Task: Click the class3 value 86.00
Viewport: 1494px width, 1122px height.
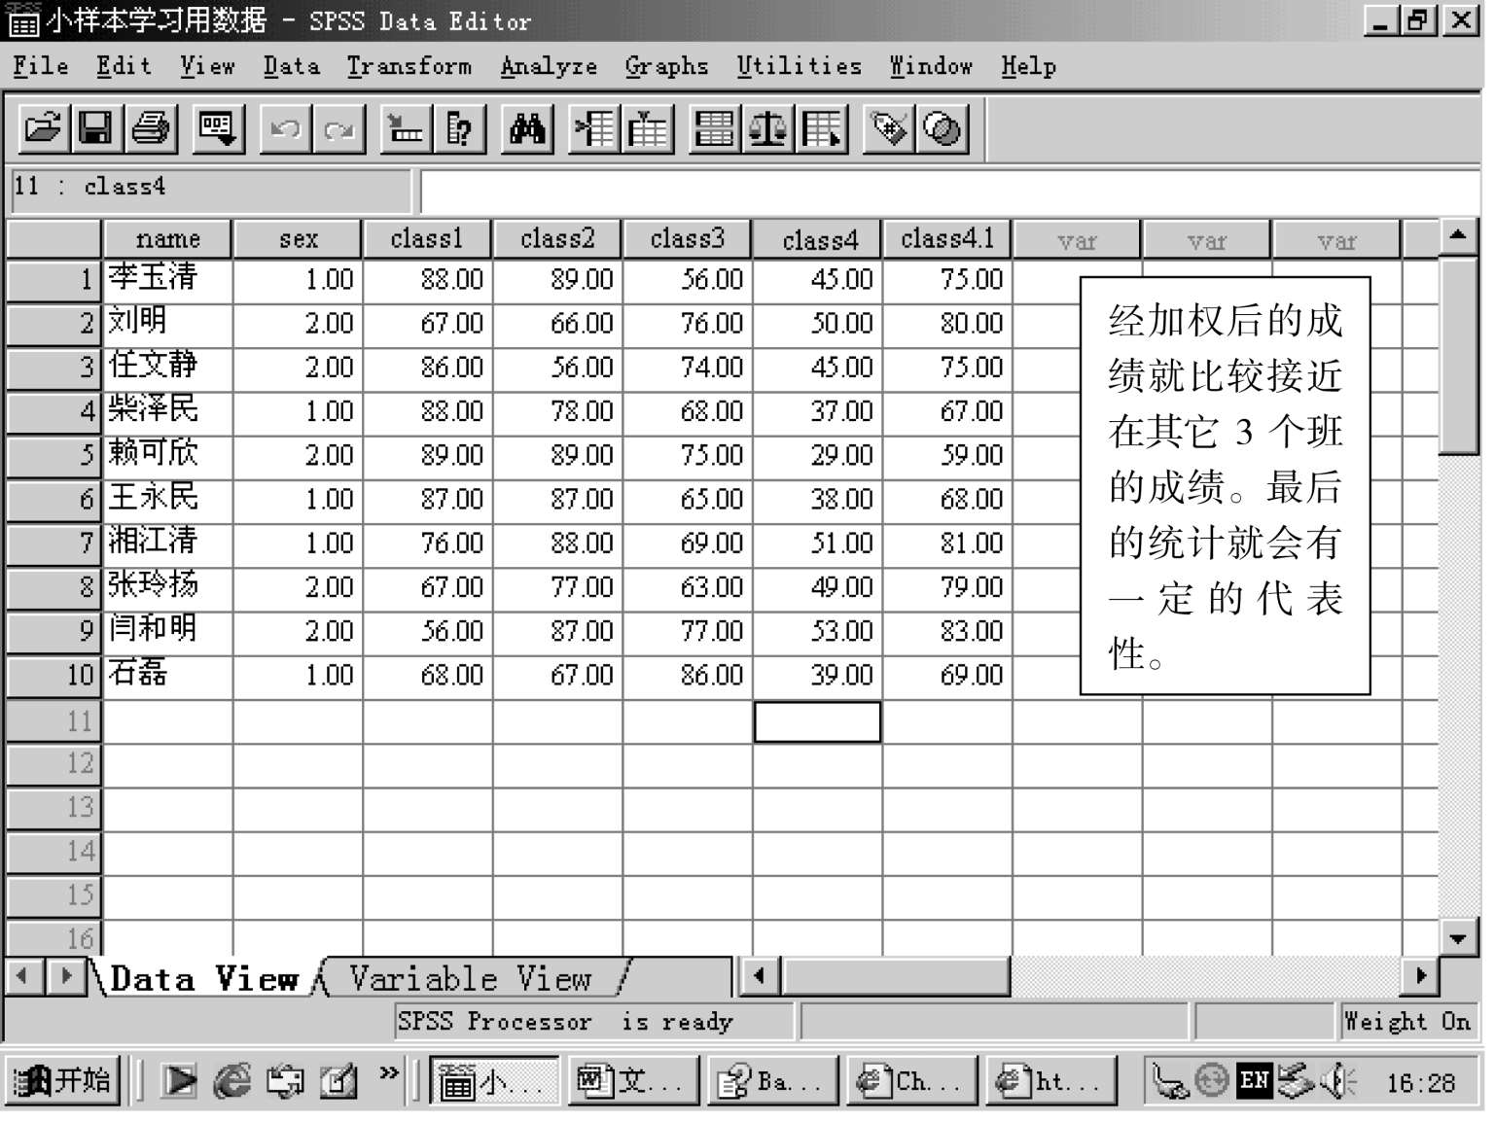Action: coord(688,675)
